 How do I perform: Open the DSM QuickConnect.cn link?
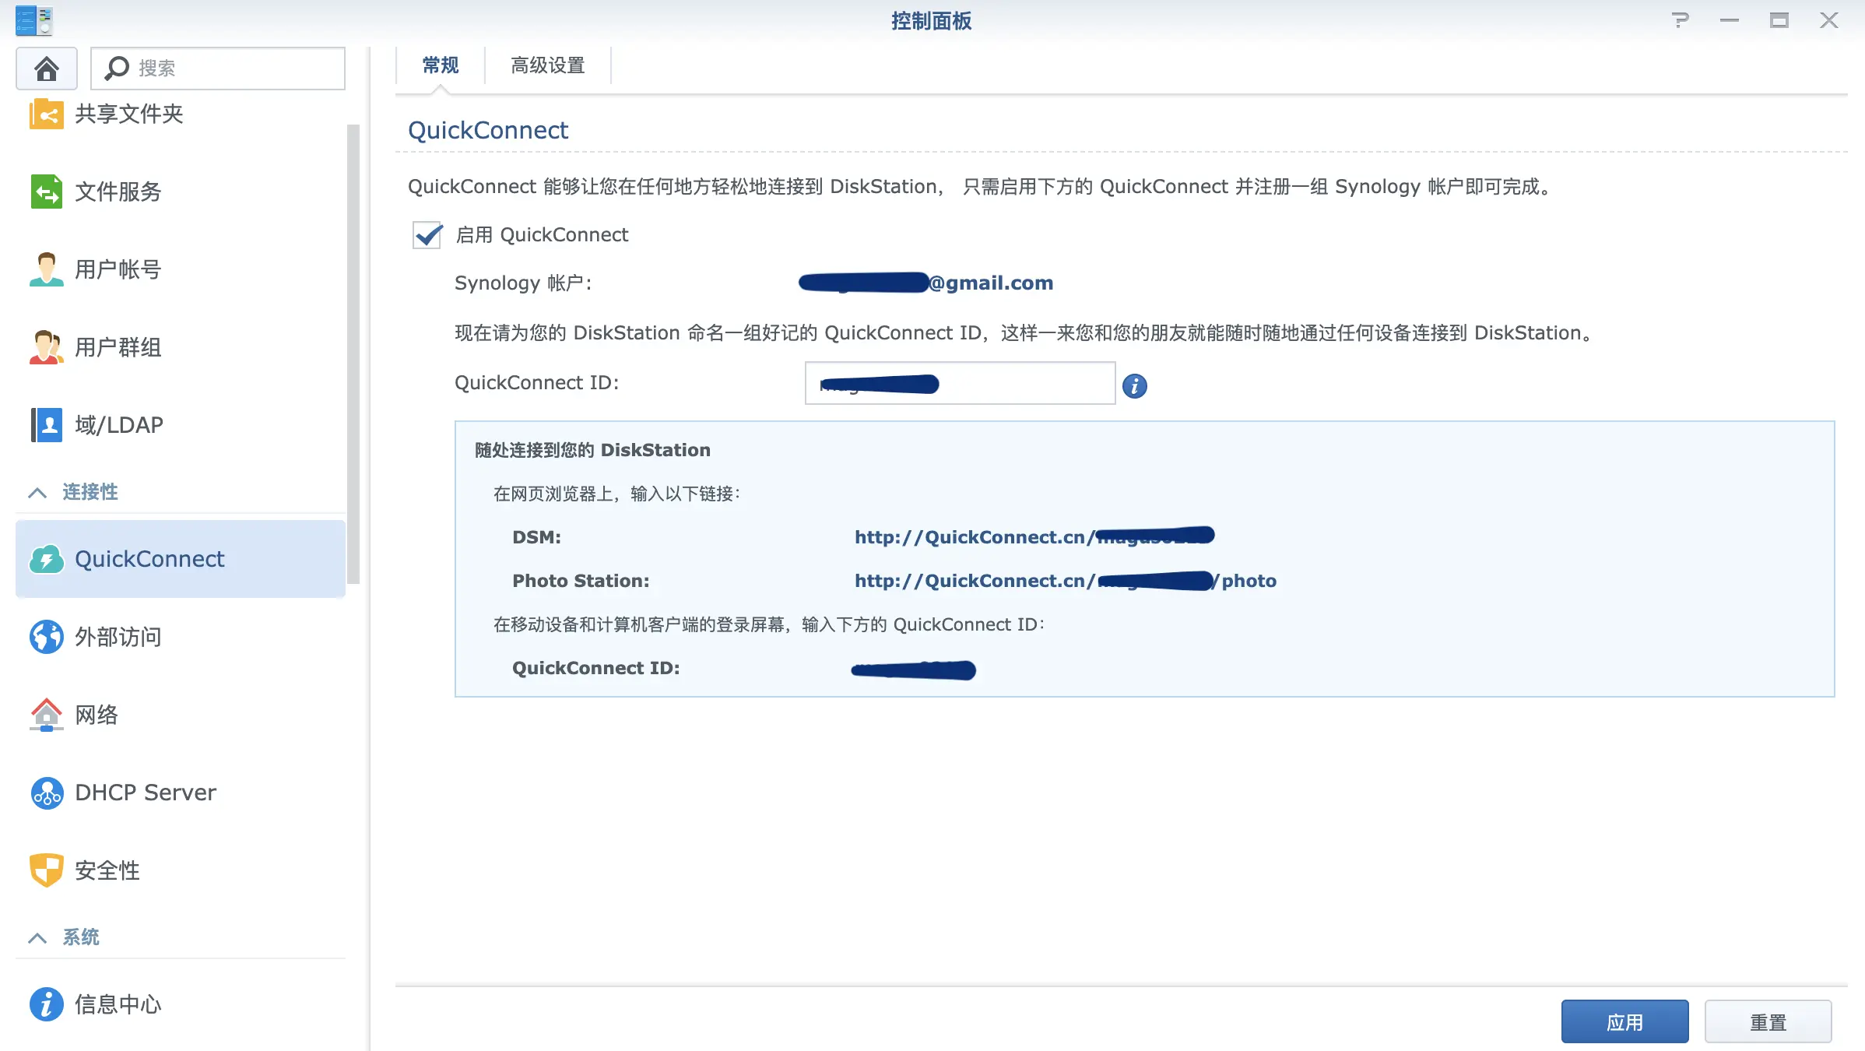click(x=1034, y=537)
